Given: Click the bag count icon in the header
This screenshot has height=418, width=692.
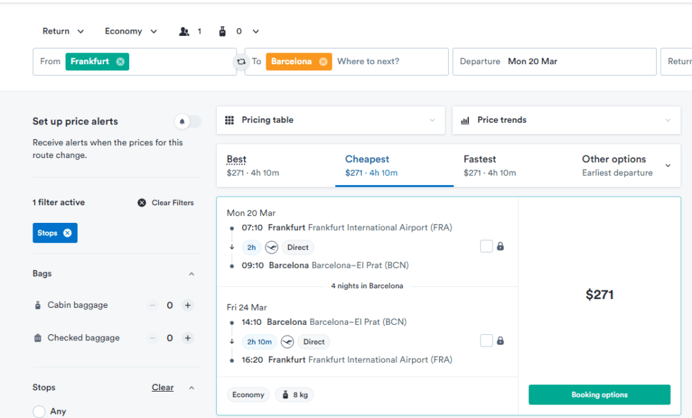Looking at the screenshot, I should tap(223, 31).
